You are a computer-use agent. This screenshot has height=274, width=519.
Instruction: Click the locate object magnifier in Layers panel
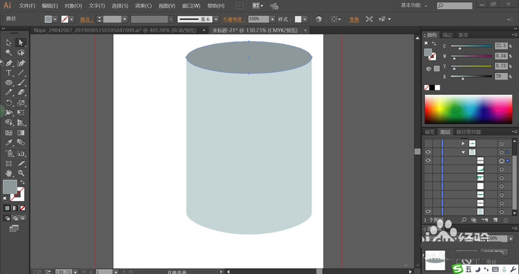[x=464, y=220]
